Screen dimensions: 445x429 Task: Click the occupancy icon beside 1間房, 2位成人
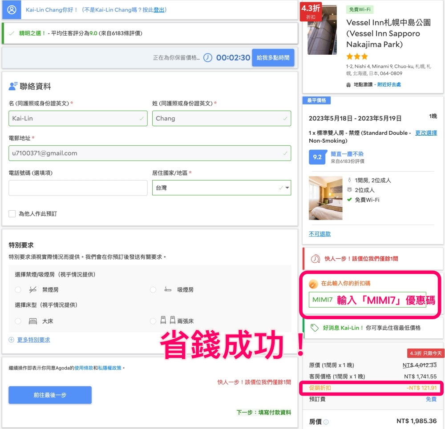click(x=349, y=180)
